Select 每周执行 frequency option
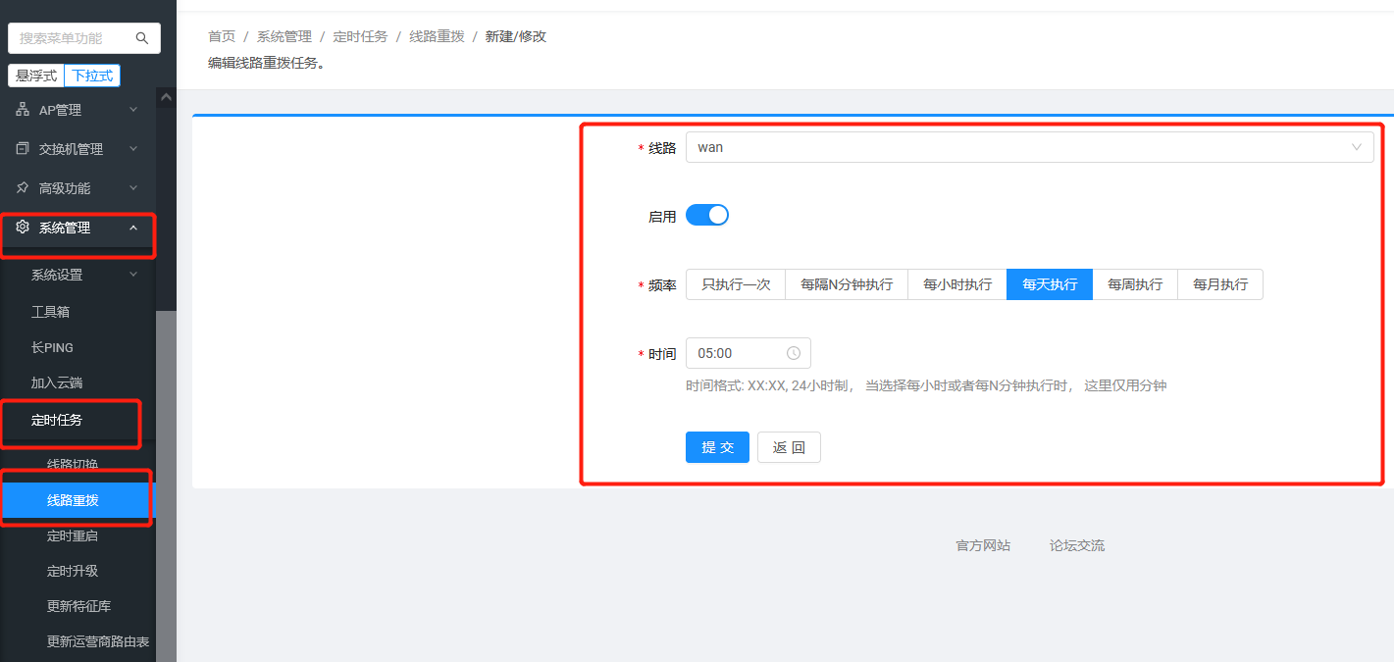Image resolution: width=1394 pixels, height=662 pixels. pyautogui.click(x=1135, y=284)
